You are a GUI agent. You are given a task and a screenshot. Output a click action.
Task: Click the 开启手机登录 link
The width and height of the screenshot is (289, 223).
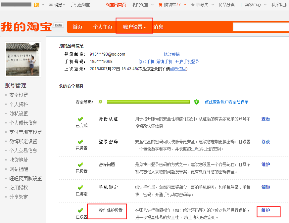tap(187, 62)
